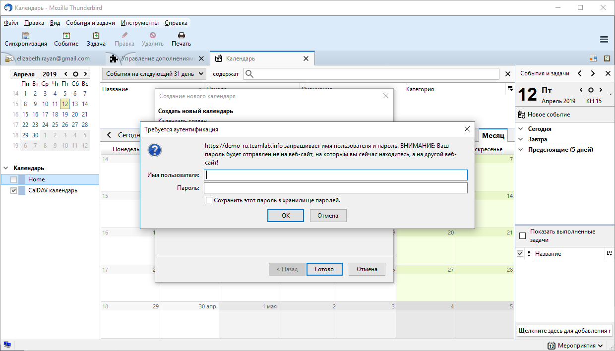Toggle the task list header checkbox

(520, 253)
